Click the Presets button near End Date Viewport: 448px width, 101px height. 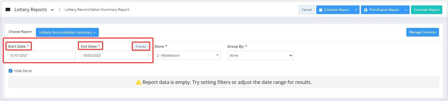[x=141, y=47]
